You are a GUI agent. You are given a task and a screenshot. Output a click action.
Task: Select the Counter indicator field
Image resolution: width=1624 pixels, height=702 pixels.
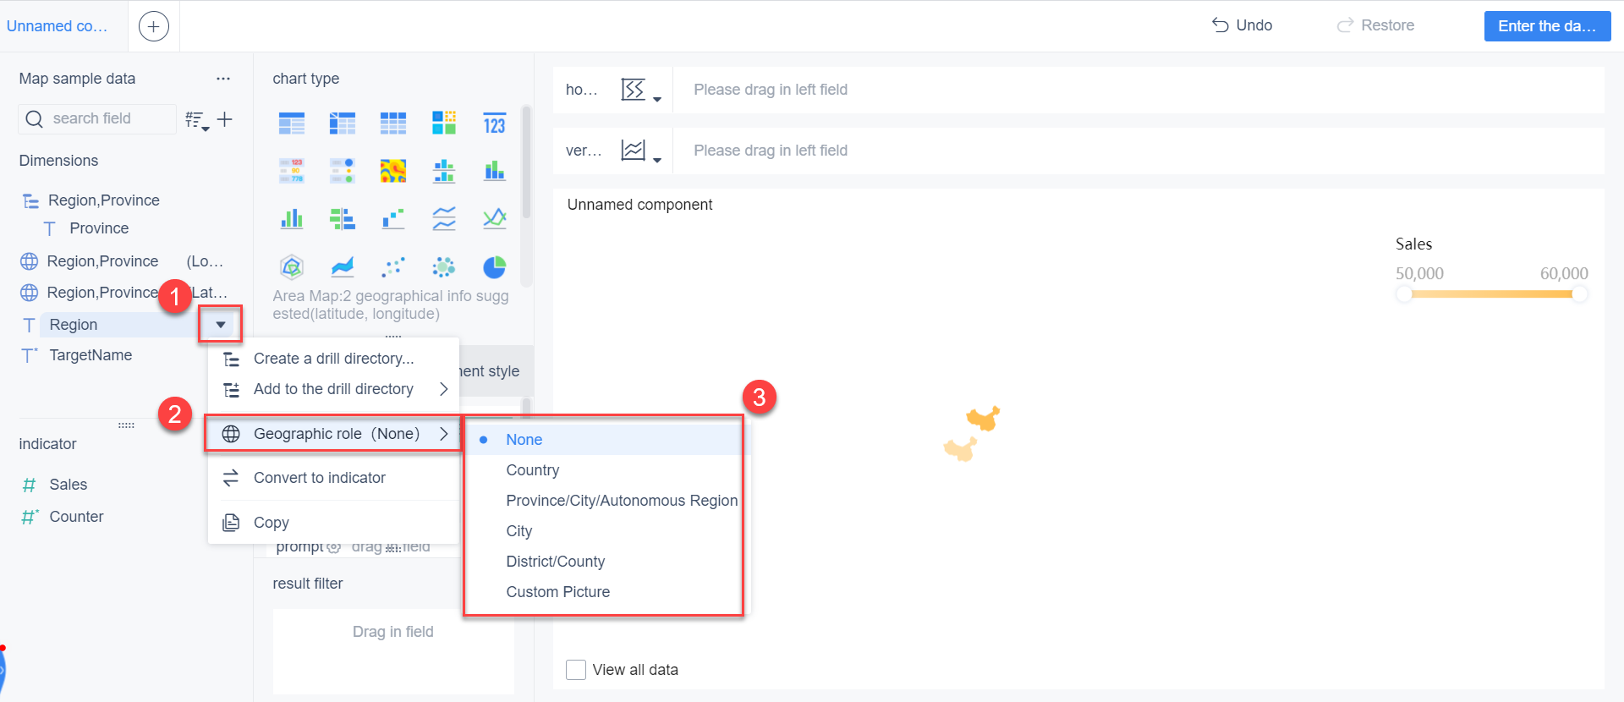(76, 517)
